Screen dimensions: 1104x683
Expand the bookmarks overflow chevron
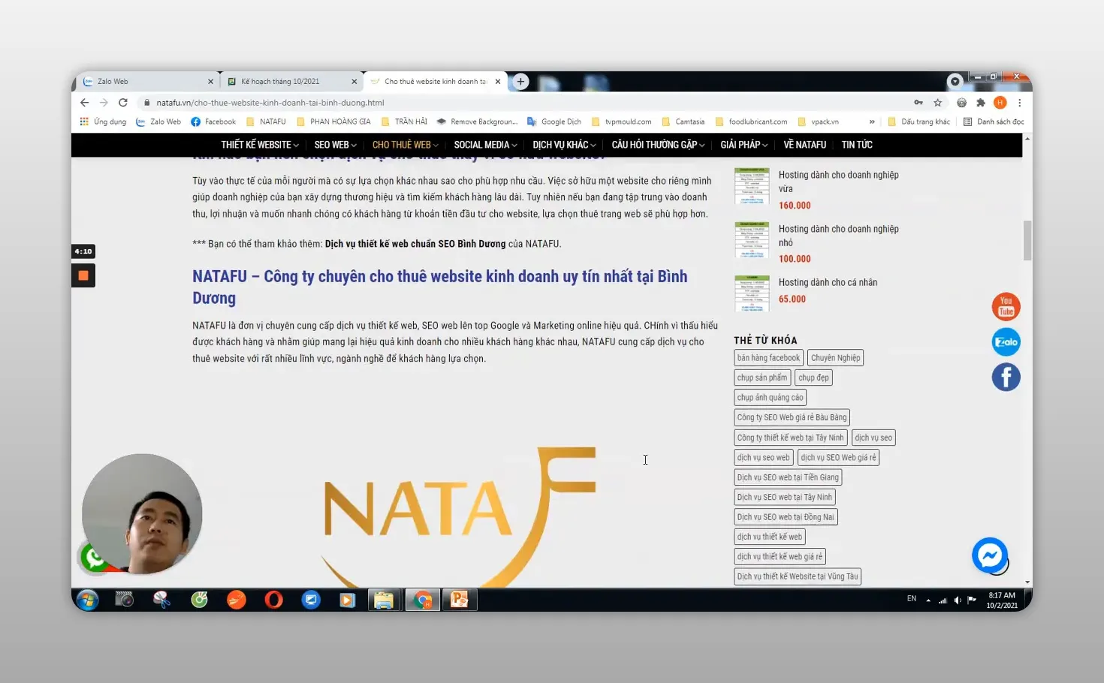tap(872, 122)
